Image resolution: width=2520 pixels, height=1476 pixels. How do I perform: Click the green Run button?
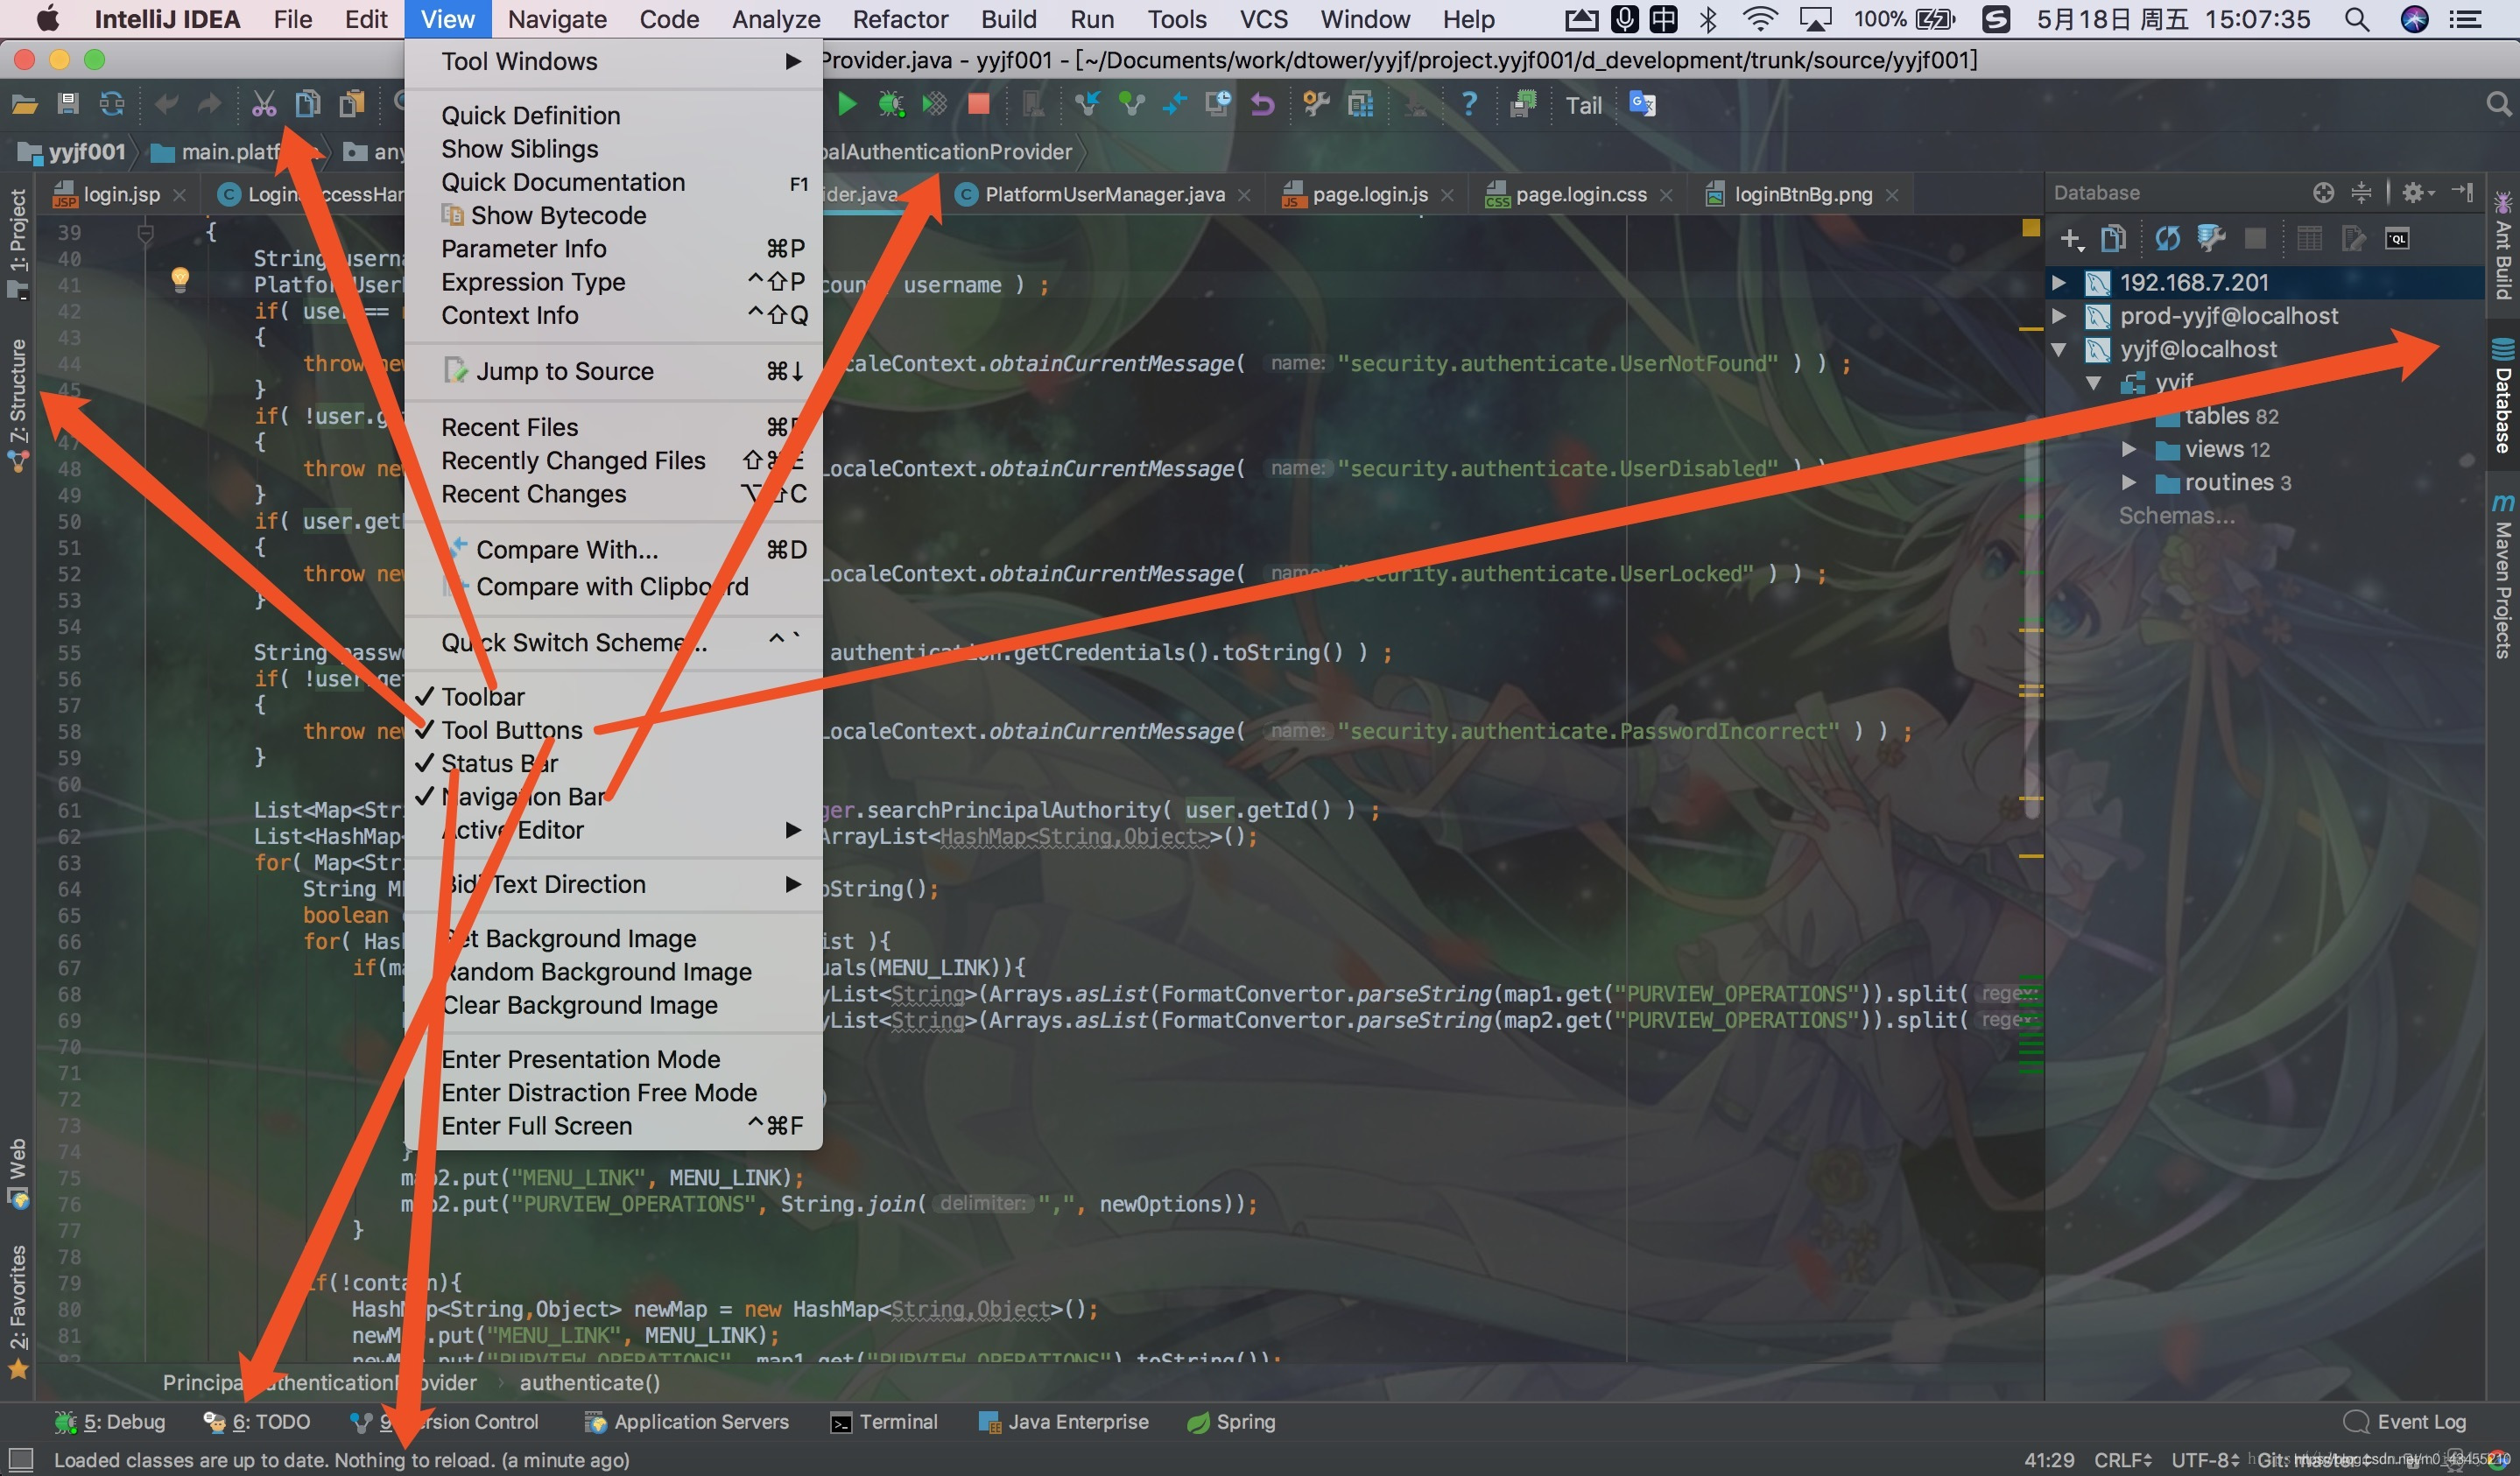click(847, 104)
